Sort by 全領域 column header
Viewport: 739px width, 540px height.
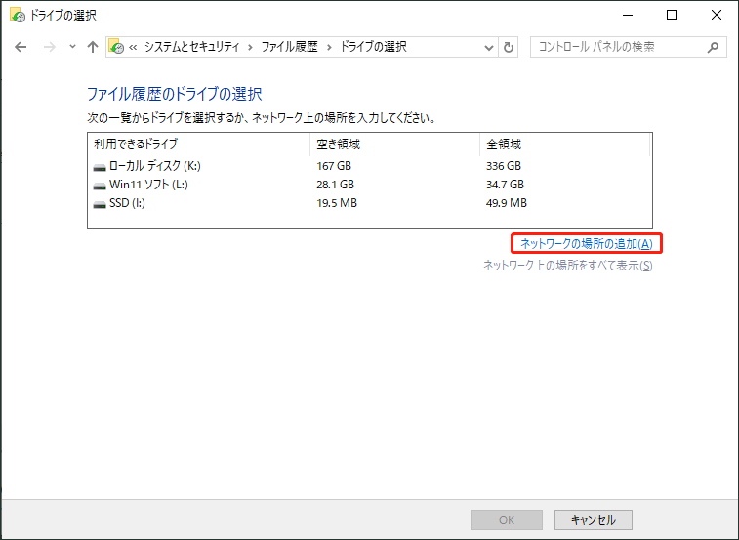click(x=564, y=144)
